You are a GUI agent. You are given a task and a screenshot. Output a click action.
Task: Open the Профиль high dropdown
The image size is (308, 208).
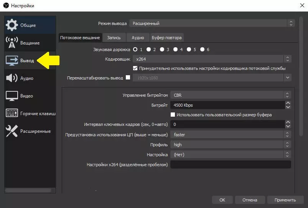tap(231, 145)
